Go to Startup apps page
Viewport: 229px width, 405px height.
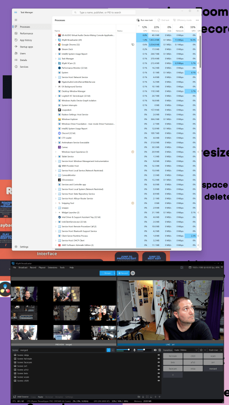[32, 47]
